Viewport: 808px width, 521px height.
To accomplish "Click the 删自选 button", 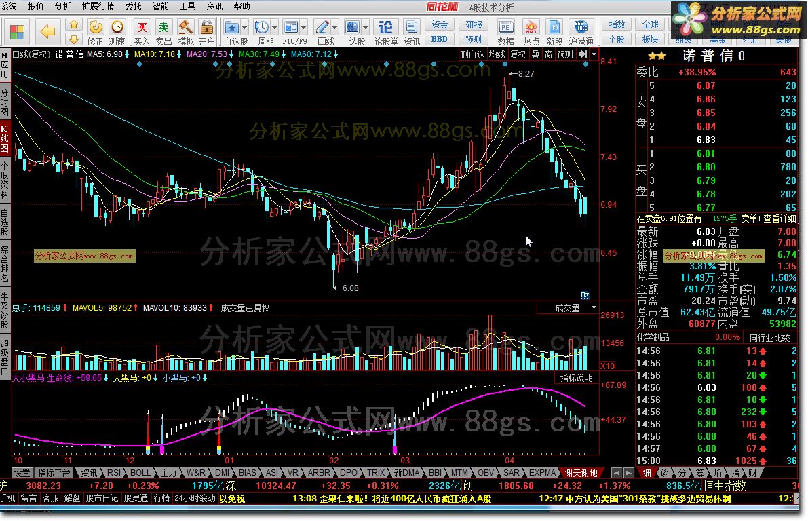I will coord(473,54).
